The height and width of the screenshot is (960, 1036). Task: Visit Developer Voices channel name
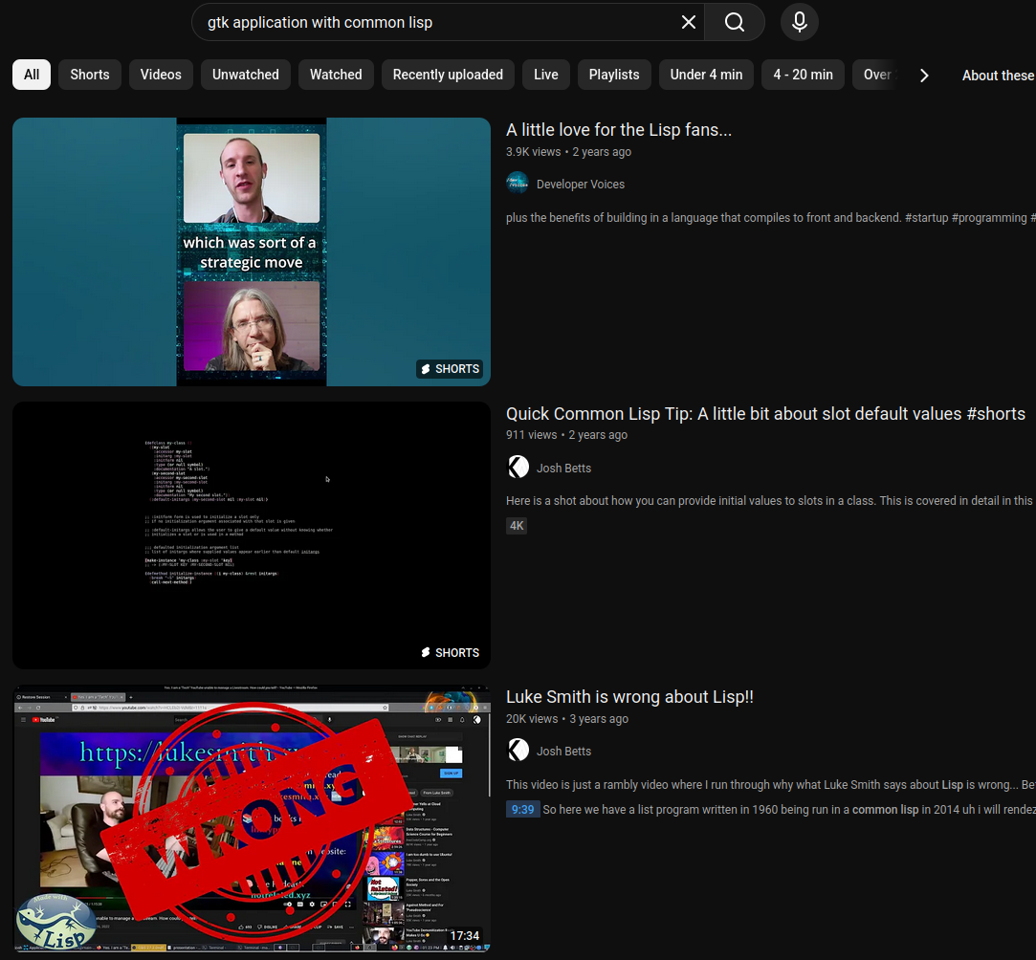[x=580, y=185]
